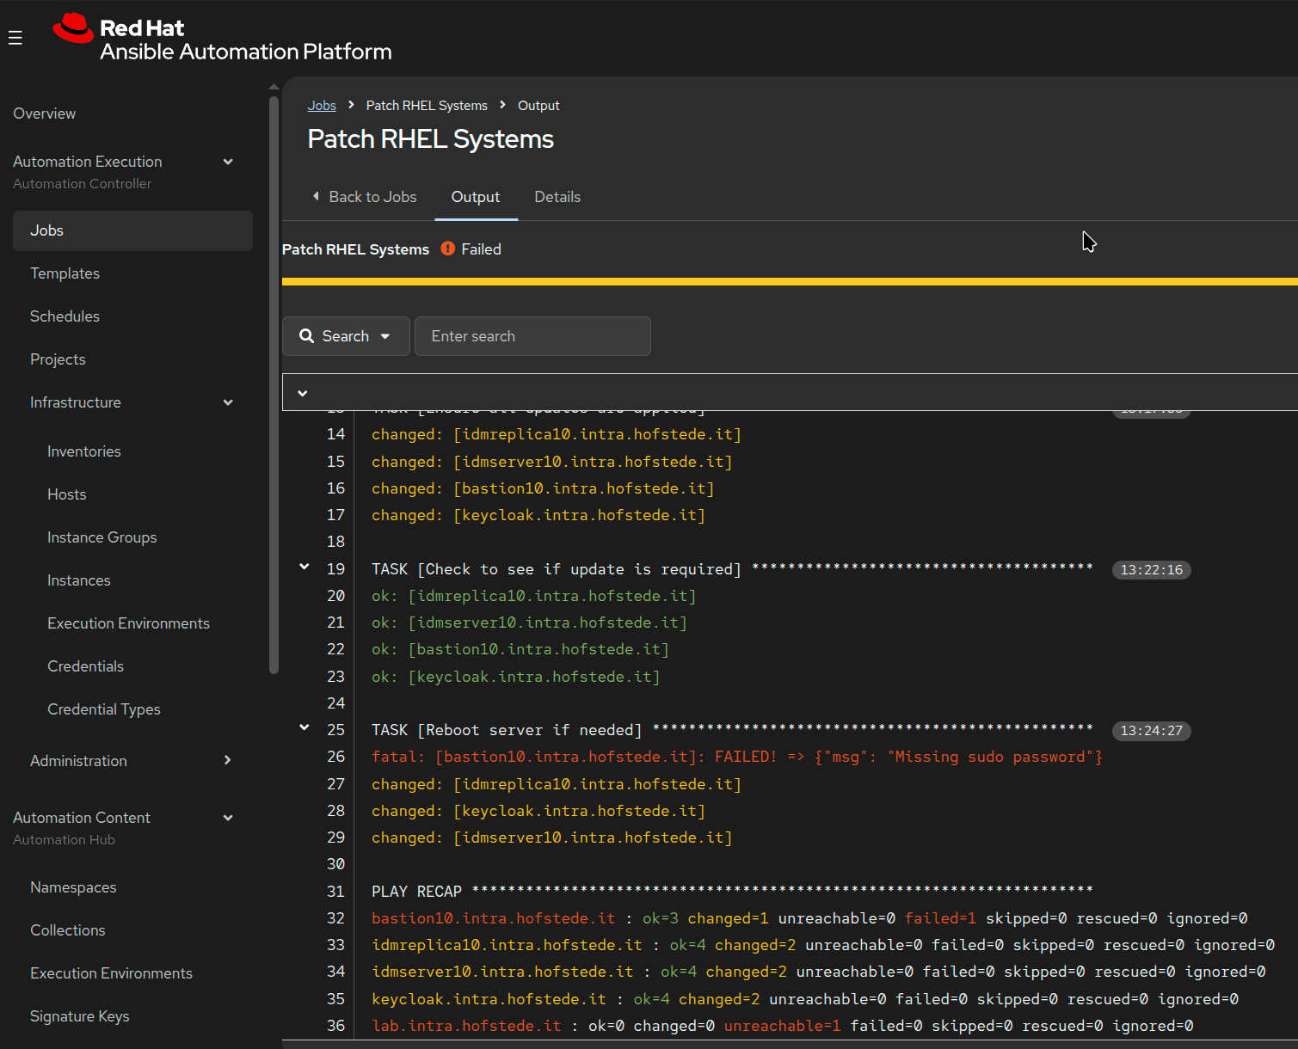Viewport: 1298px width, 1049px height.
Task: Select the Output tab
Action: pos(476,197)
